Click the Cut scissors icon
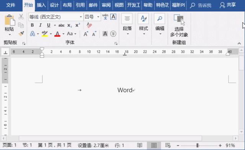Viewport: 245px width, 150px height. pyautogui.click(x=21, y=16)
